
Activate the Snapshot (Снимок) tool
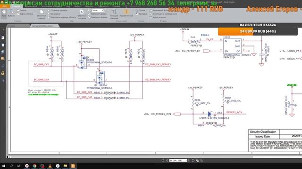22,10
